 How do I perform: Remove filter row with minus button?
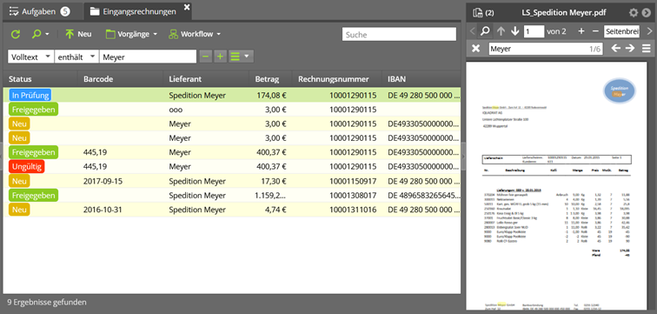tap(205, 57)
